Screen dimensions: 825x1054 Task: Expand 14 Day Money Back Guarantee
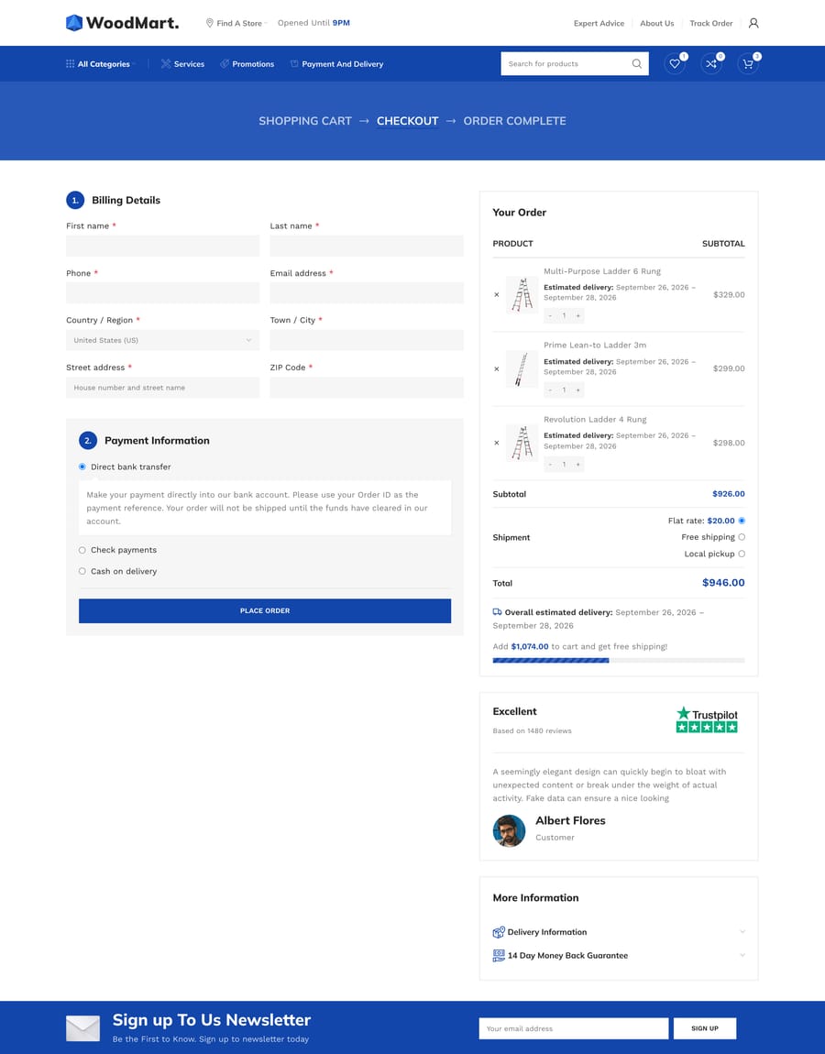[x=619, y=955]
